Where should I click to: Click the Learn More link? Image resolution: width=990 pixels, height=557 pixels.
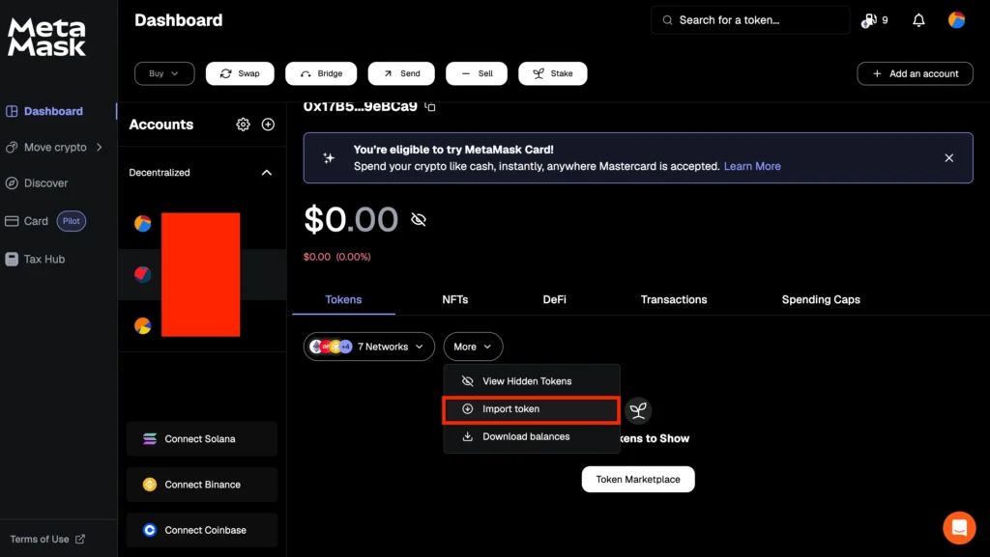tap(752, 166)
